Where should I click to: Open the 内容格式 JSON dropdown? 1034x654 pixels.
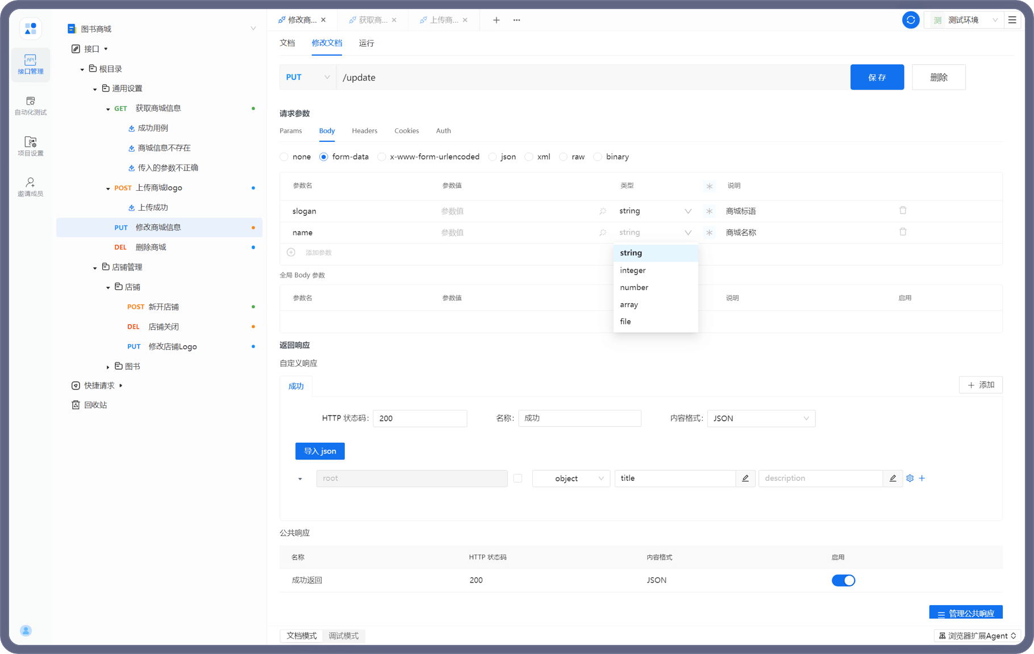coord(761,418)
